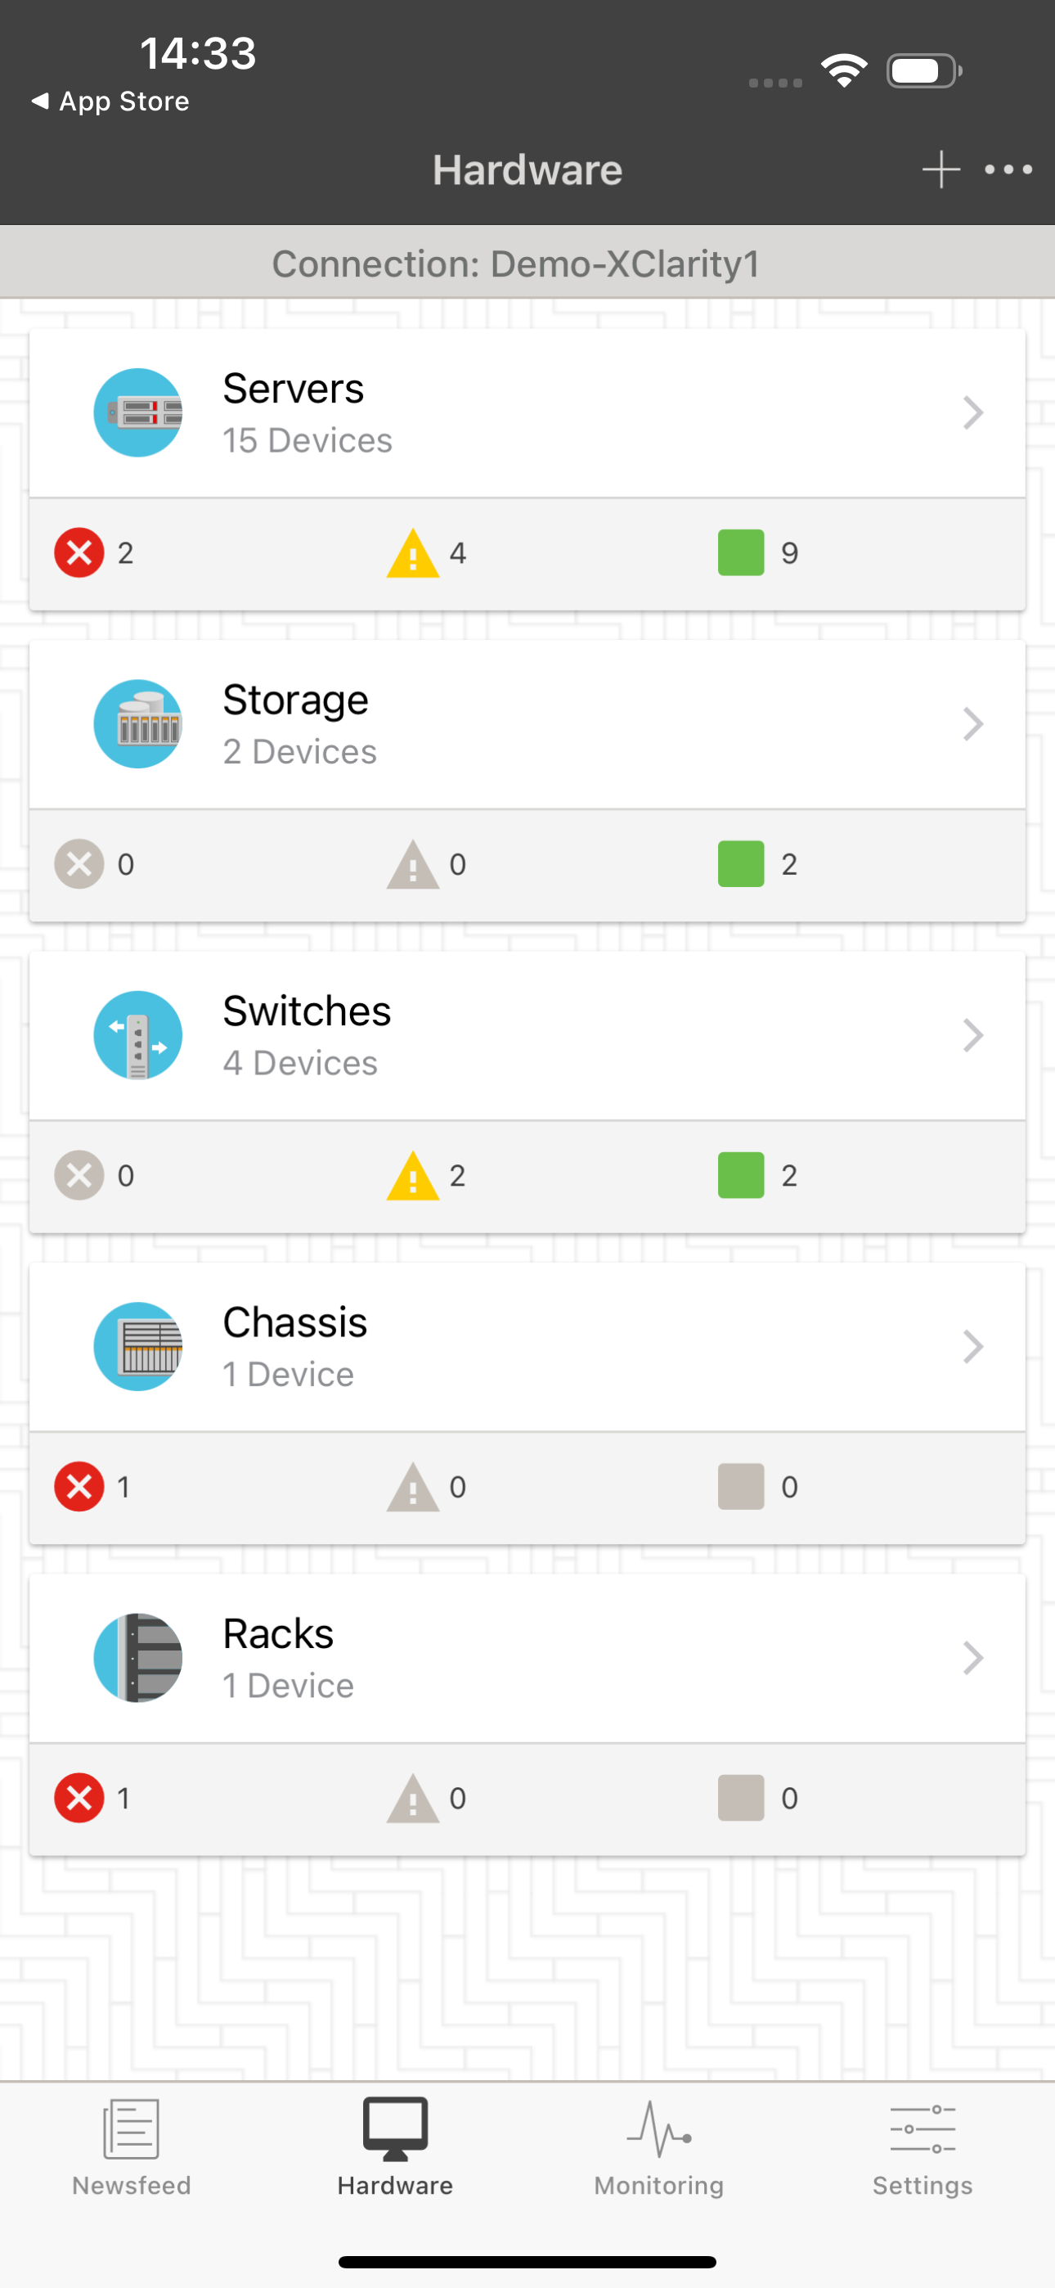Image resolution: width=1055 pixels, height=2288 pixels.
Task: Click the plus icon to add
Action: [941, 169]
